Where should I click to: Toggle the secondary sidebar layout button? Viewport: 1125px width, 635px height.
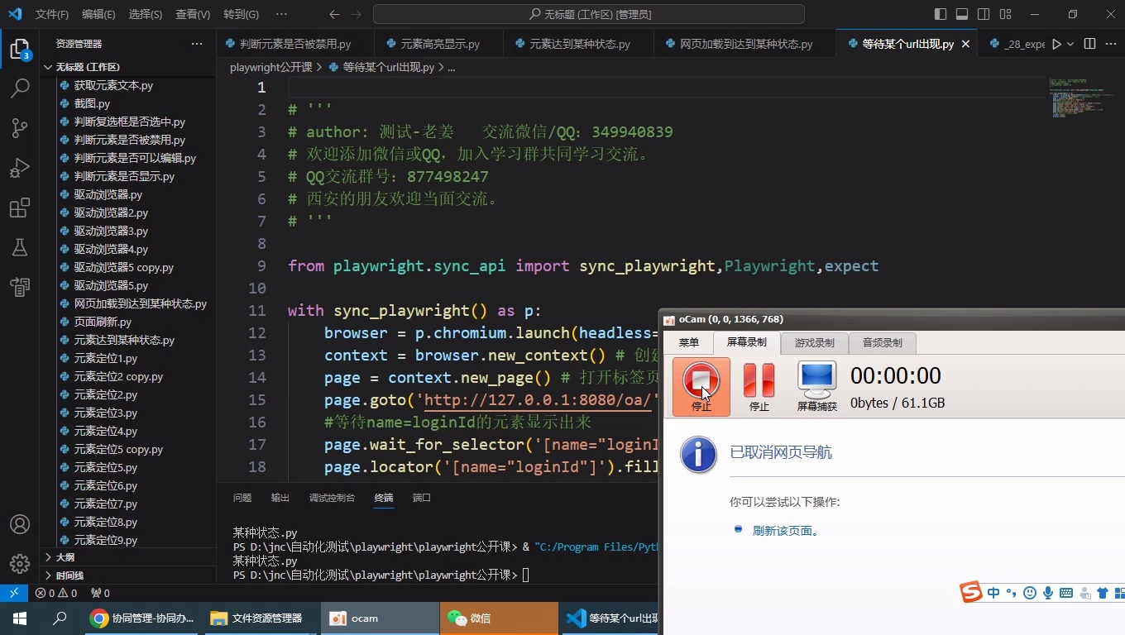(984, 14)
